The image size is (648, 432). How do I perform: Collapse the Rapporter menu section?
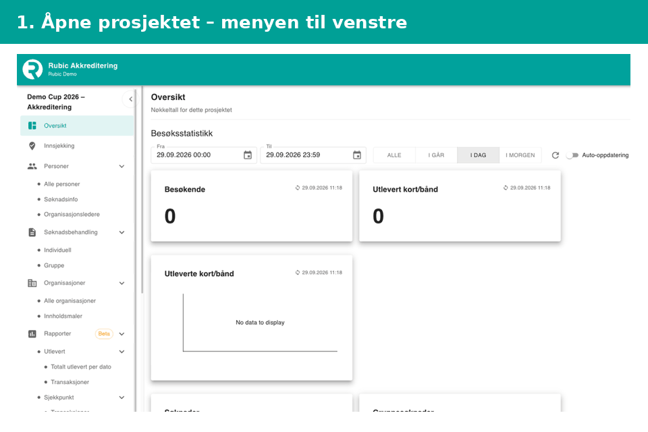[x=122, y=334]
